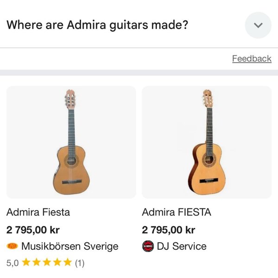Open the Musikbörsen Admira Fiesta guitar image
The image size is (278, 278).
point(71,142)
